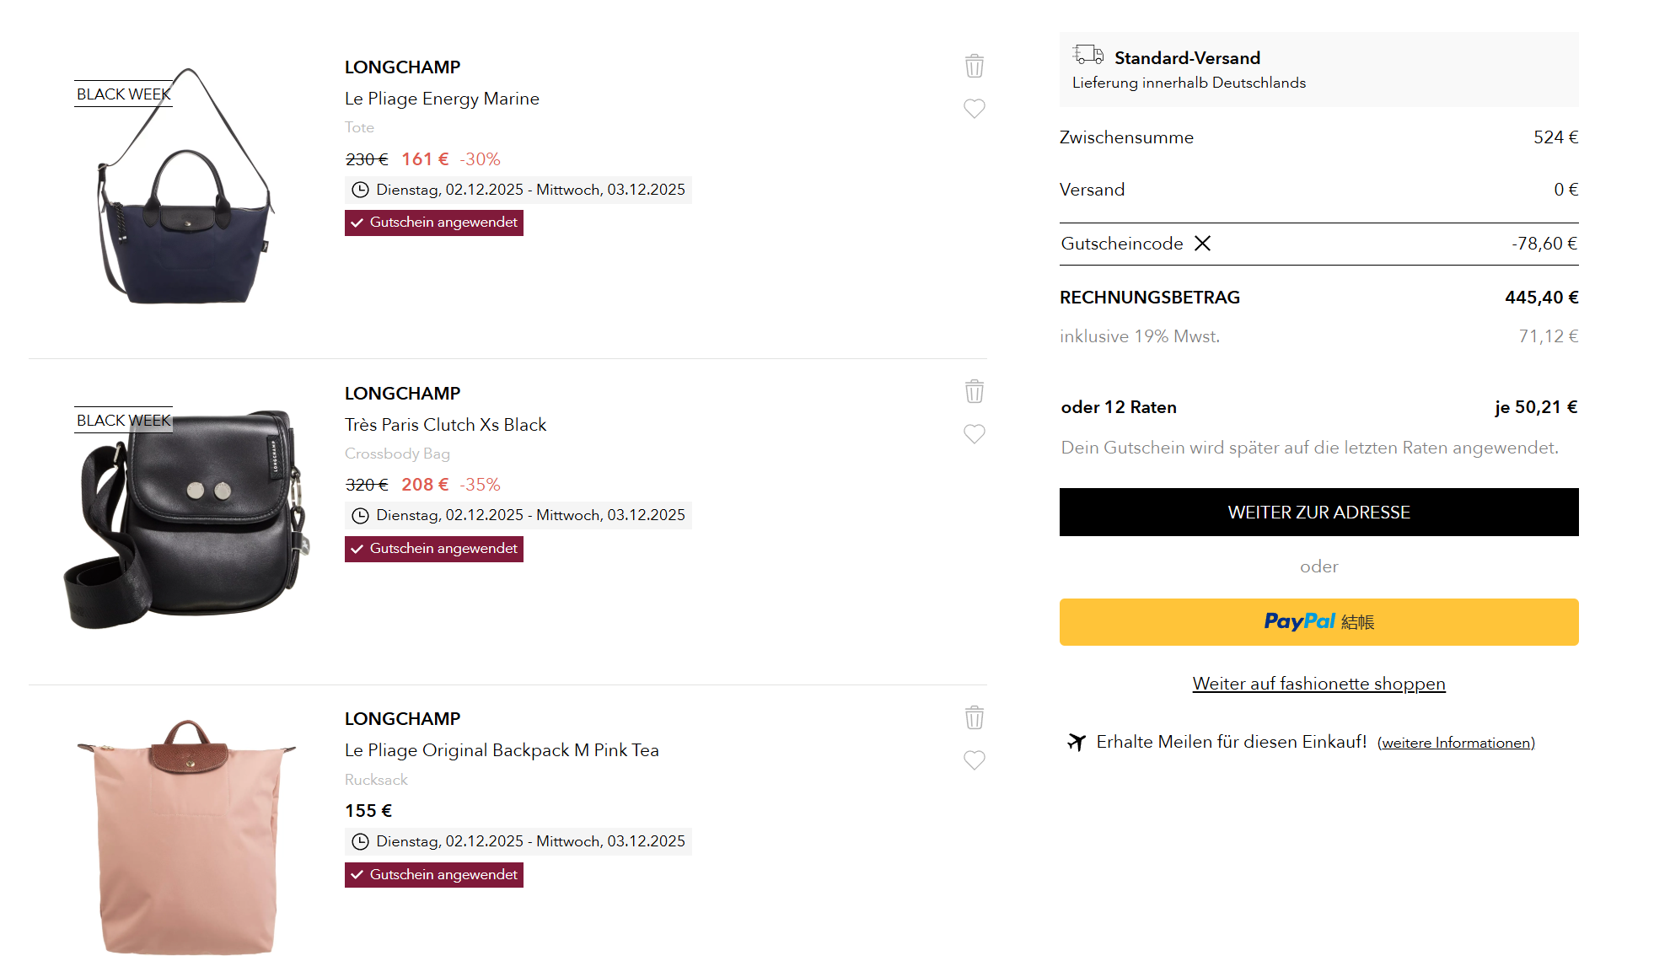Click the Standard-Versand delivery truck icon
The height and width of the screenshot is (961, 1654).
tap(1087, 55)
